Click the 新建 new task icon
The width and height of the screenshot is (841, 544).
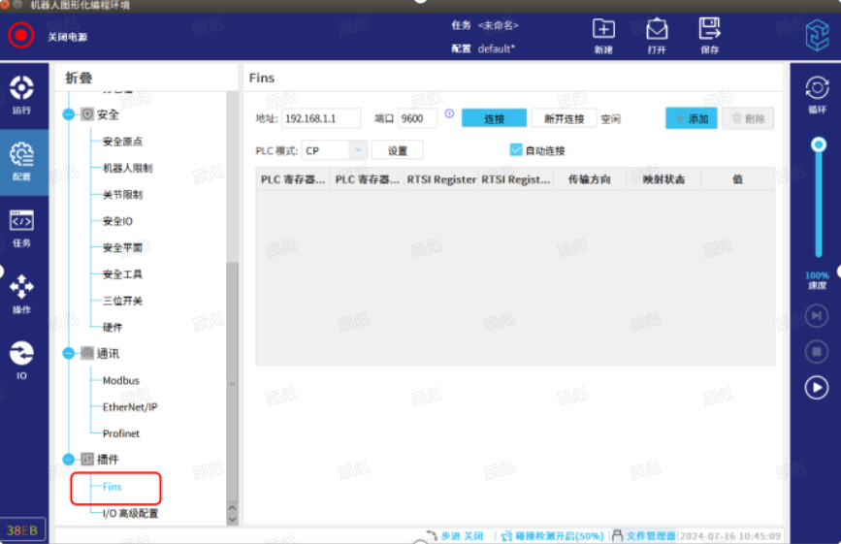click(x=603, y=30)
